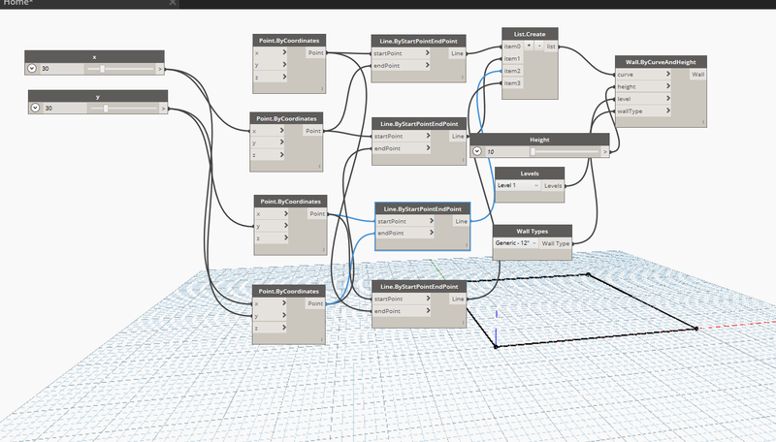Open the Level 1 dropdown in Levels node
The height and width of the screenshot is (442, 776).
coord(518,185)
